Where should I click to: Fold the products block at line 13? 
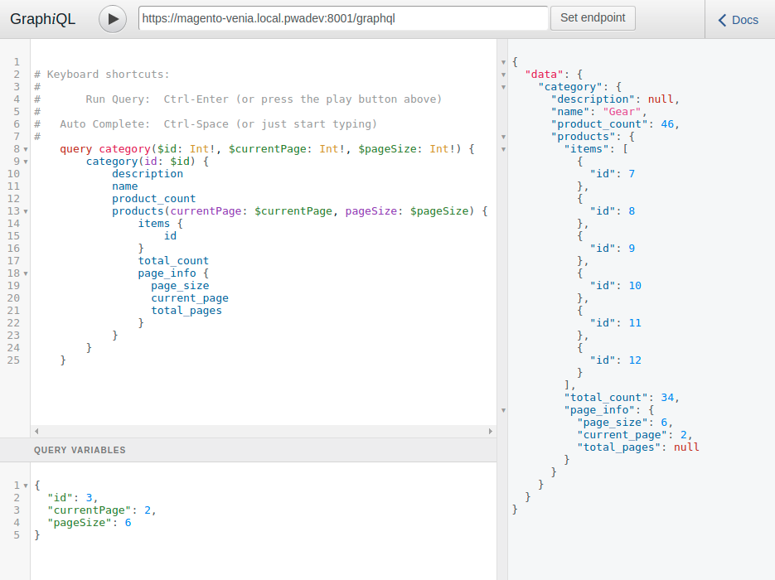point(26,211)
